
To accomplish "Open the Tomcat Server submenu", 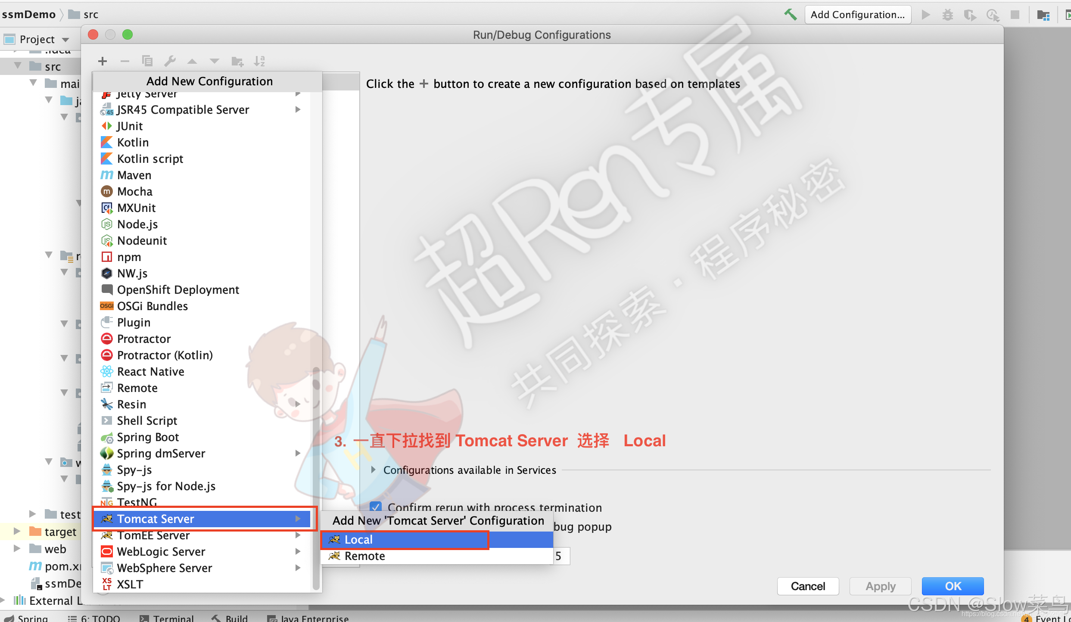I will 201,519.
